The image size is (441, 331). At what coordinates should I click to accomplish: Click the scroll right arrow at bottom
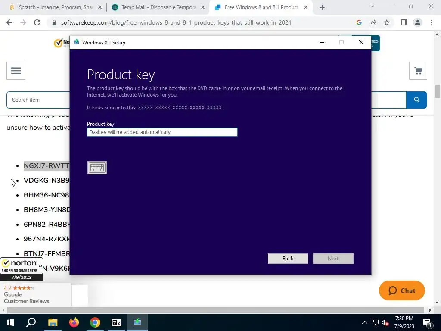[x=430, y=310]
